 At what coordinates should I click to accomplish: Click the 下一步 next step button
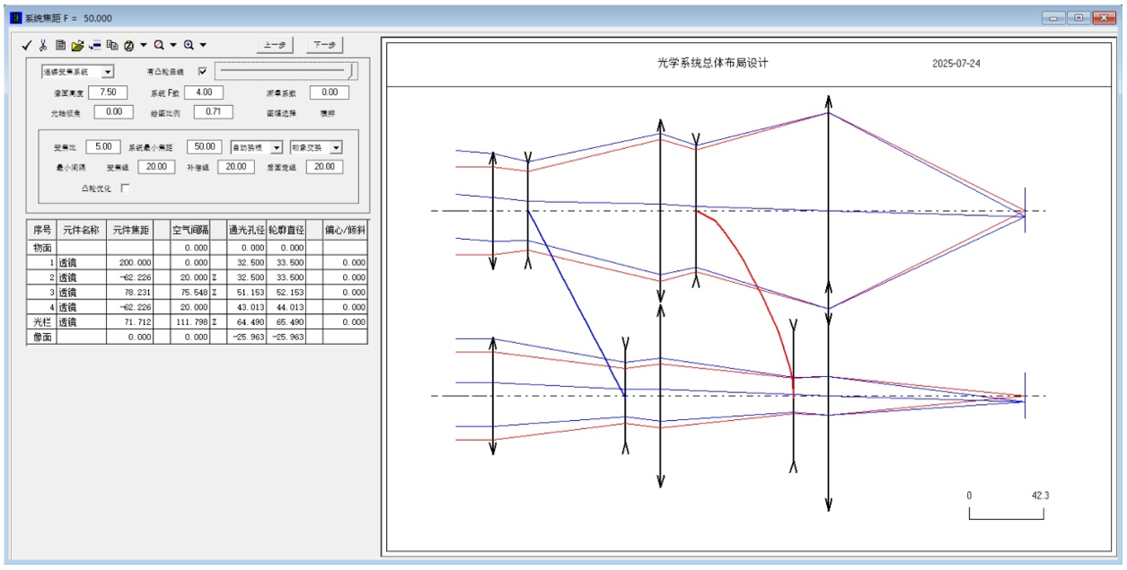tap(323, 45)
